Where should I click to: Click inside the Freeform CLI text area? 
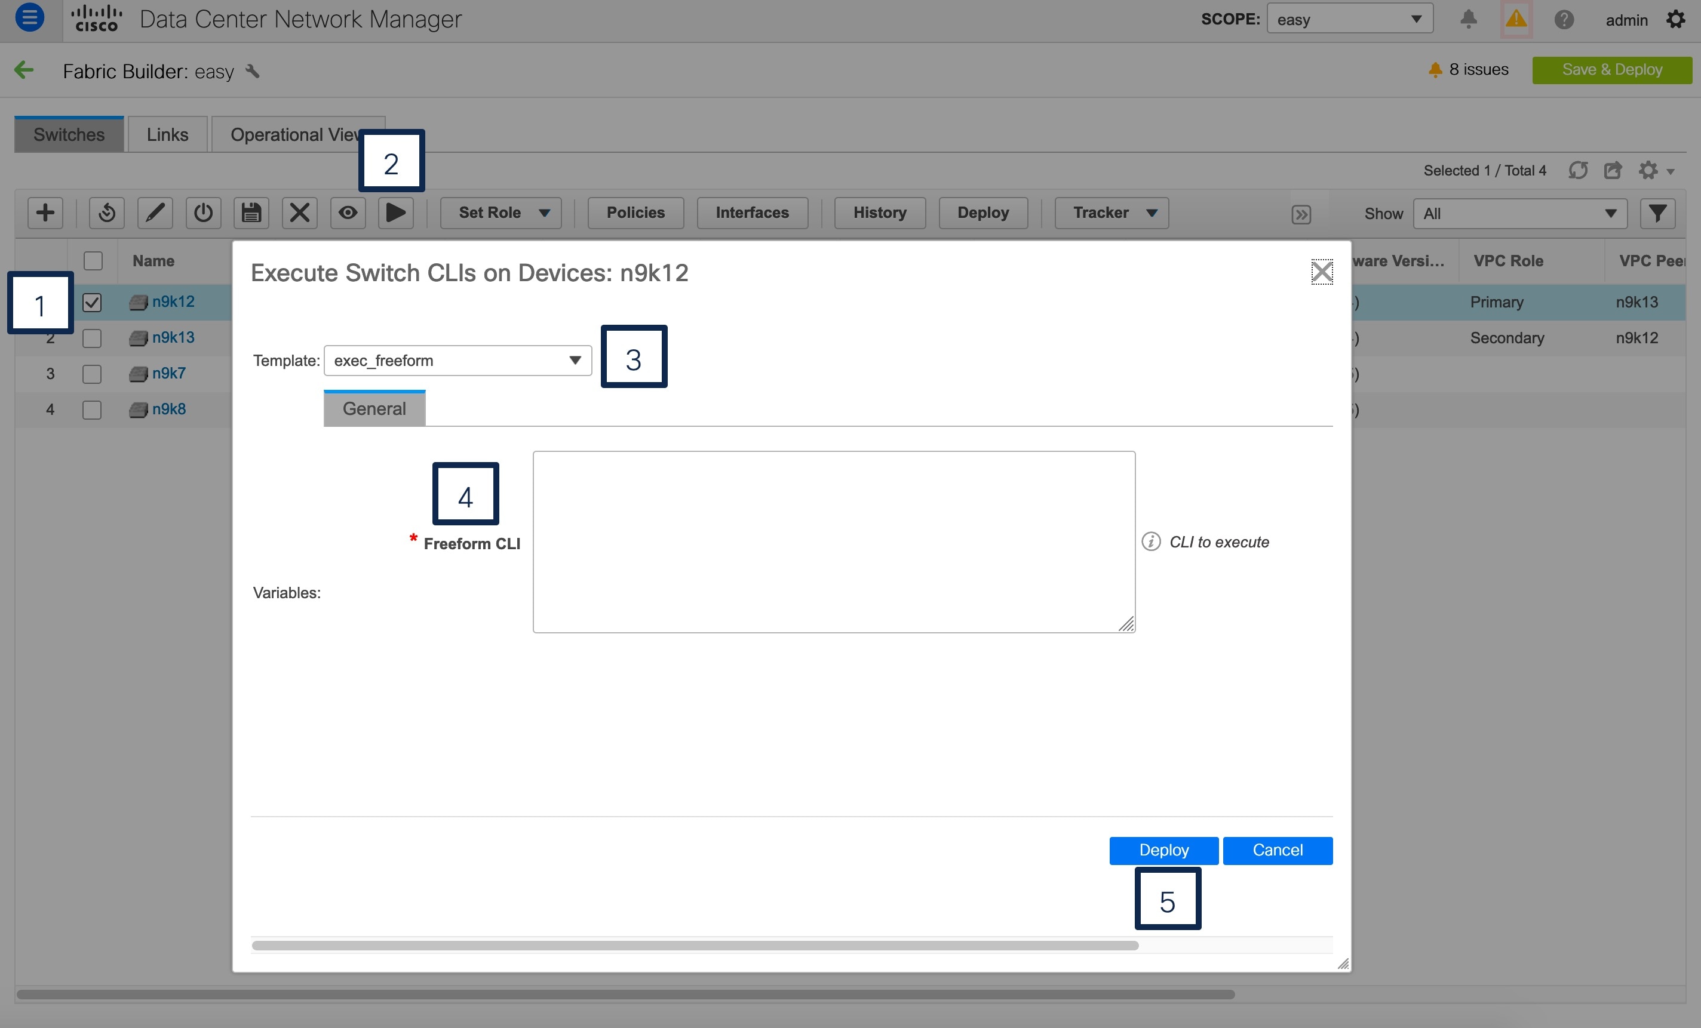(x=834, y=541)
